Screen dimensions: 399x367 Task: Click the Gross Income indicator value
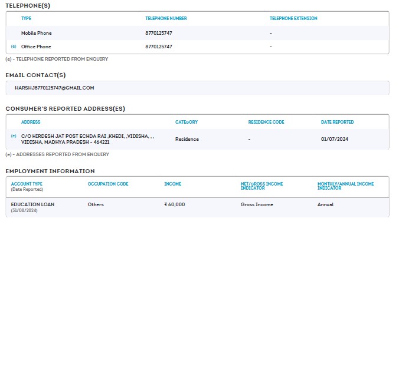point(257,204)
